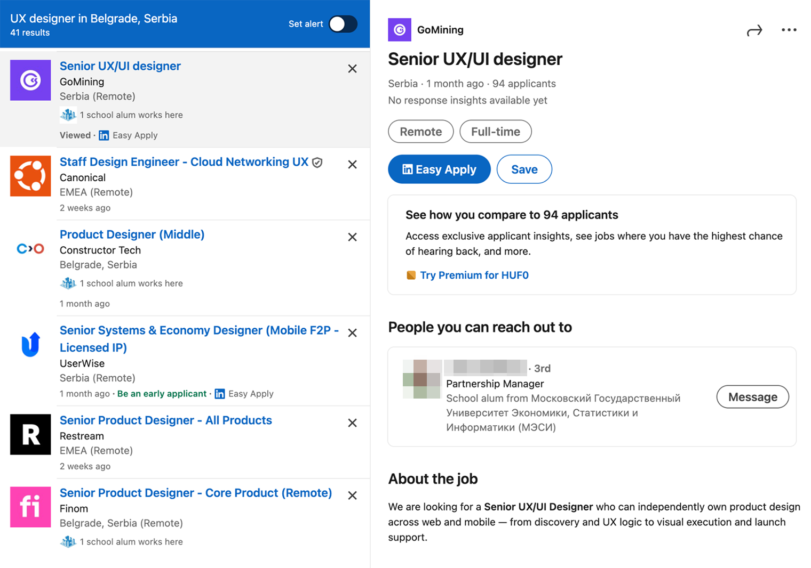The height and width of the screenshot is (568, 811).
Task: Open the Try Premium for HUF0 link
Action: point(474,275)
